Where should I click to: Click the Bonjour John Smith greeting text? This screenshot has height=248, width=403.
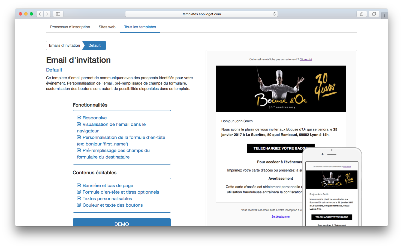coord(237,121)
